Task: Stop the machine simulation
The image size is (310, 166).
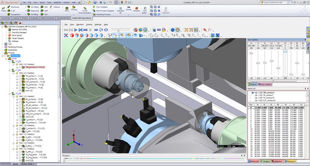Action: 90,30
